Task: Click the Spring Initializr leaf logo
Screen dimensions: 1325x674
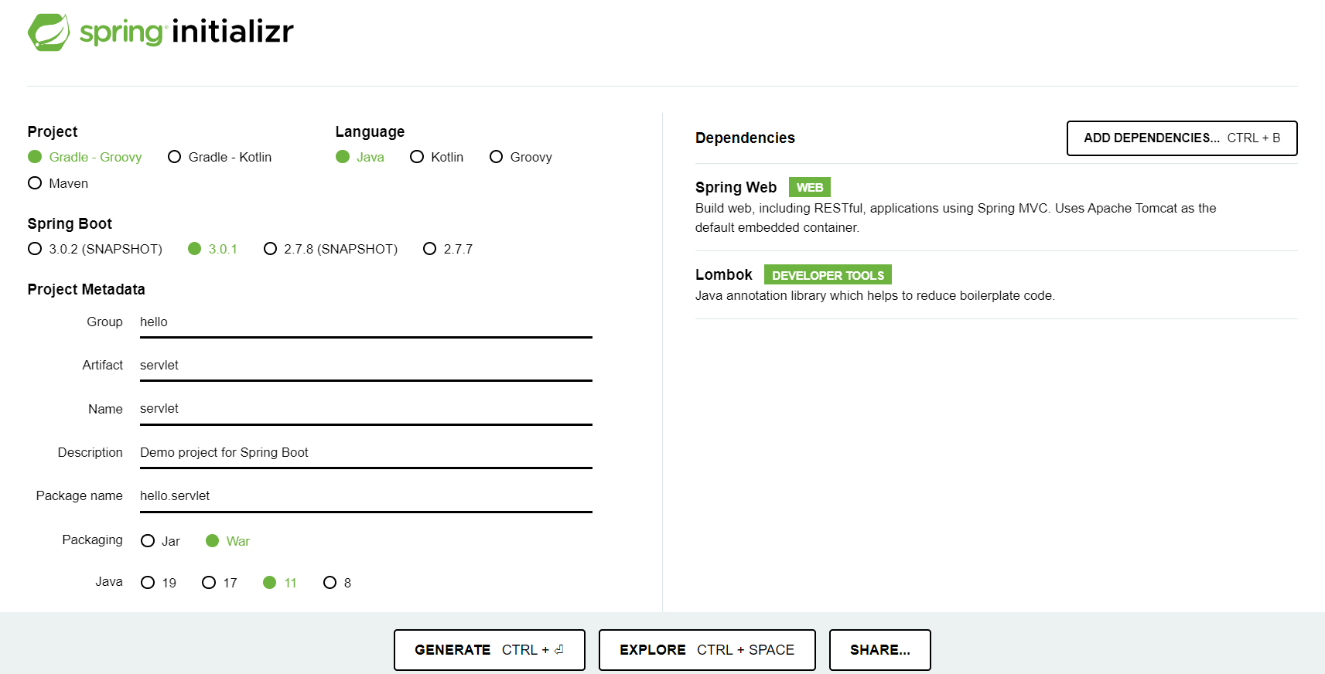Action: tap(49, 32)
